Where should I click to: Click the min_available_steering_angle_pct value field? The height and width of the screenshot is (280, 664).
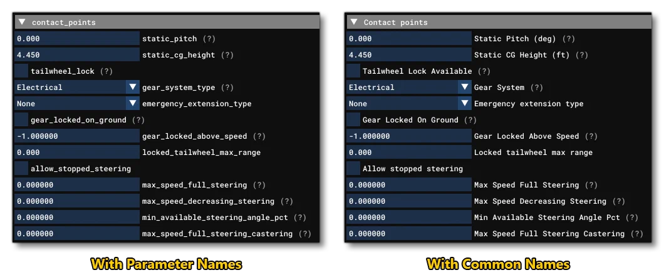point(77,217)
